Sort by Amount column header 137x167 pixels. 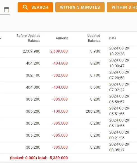tap(62, 38)
